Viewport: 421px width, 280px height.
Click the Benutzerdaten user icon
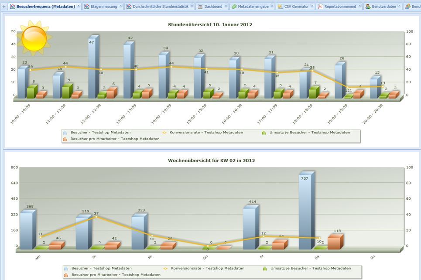368,7
